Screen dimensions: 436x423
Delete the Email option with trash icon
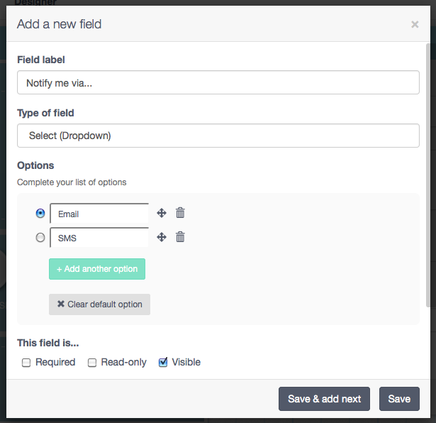180,213
